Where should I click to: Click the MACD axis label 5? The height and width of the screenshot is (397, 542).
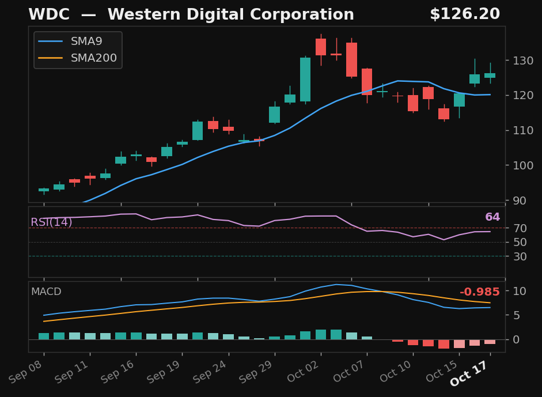517,315
